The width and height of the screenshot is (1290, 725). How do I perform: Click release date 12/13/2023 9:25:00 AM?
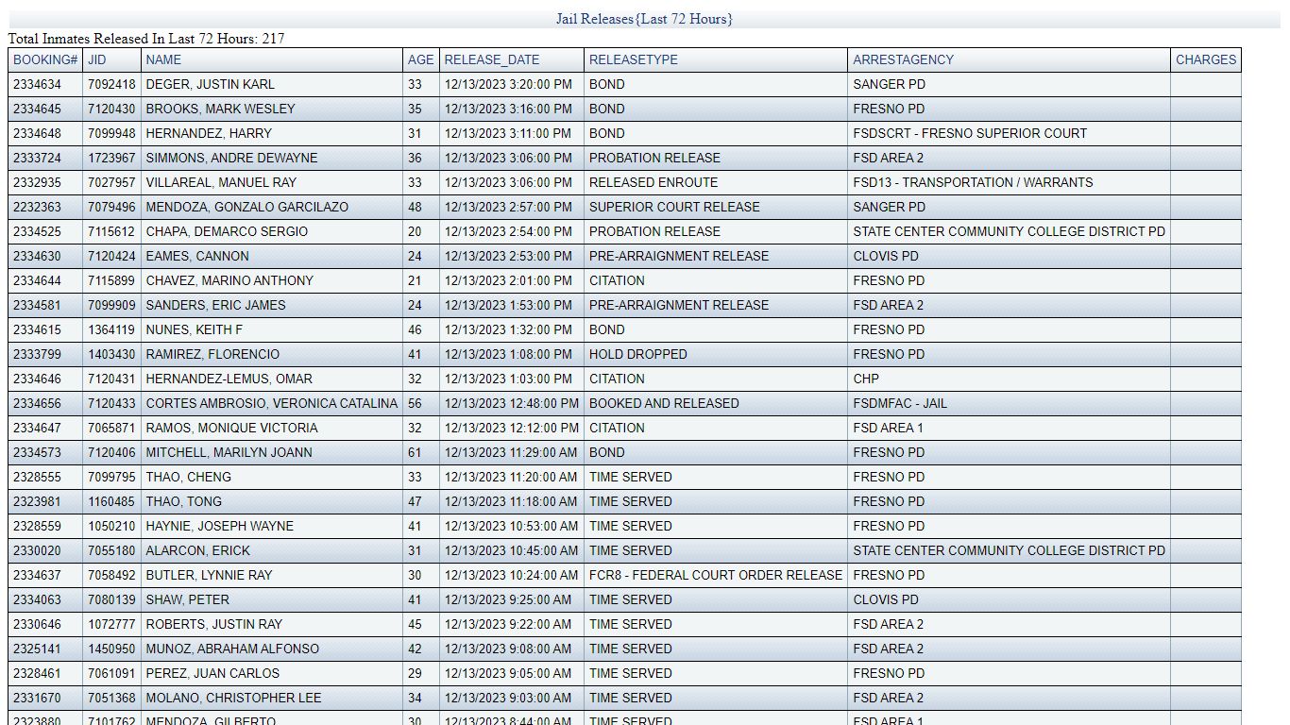point(508,599)
